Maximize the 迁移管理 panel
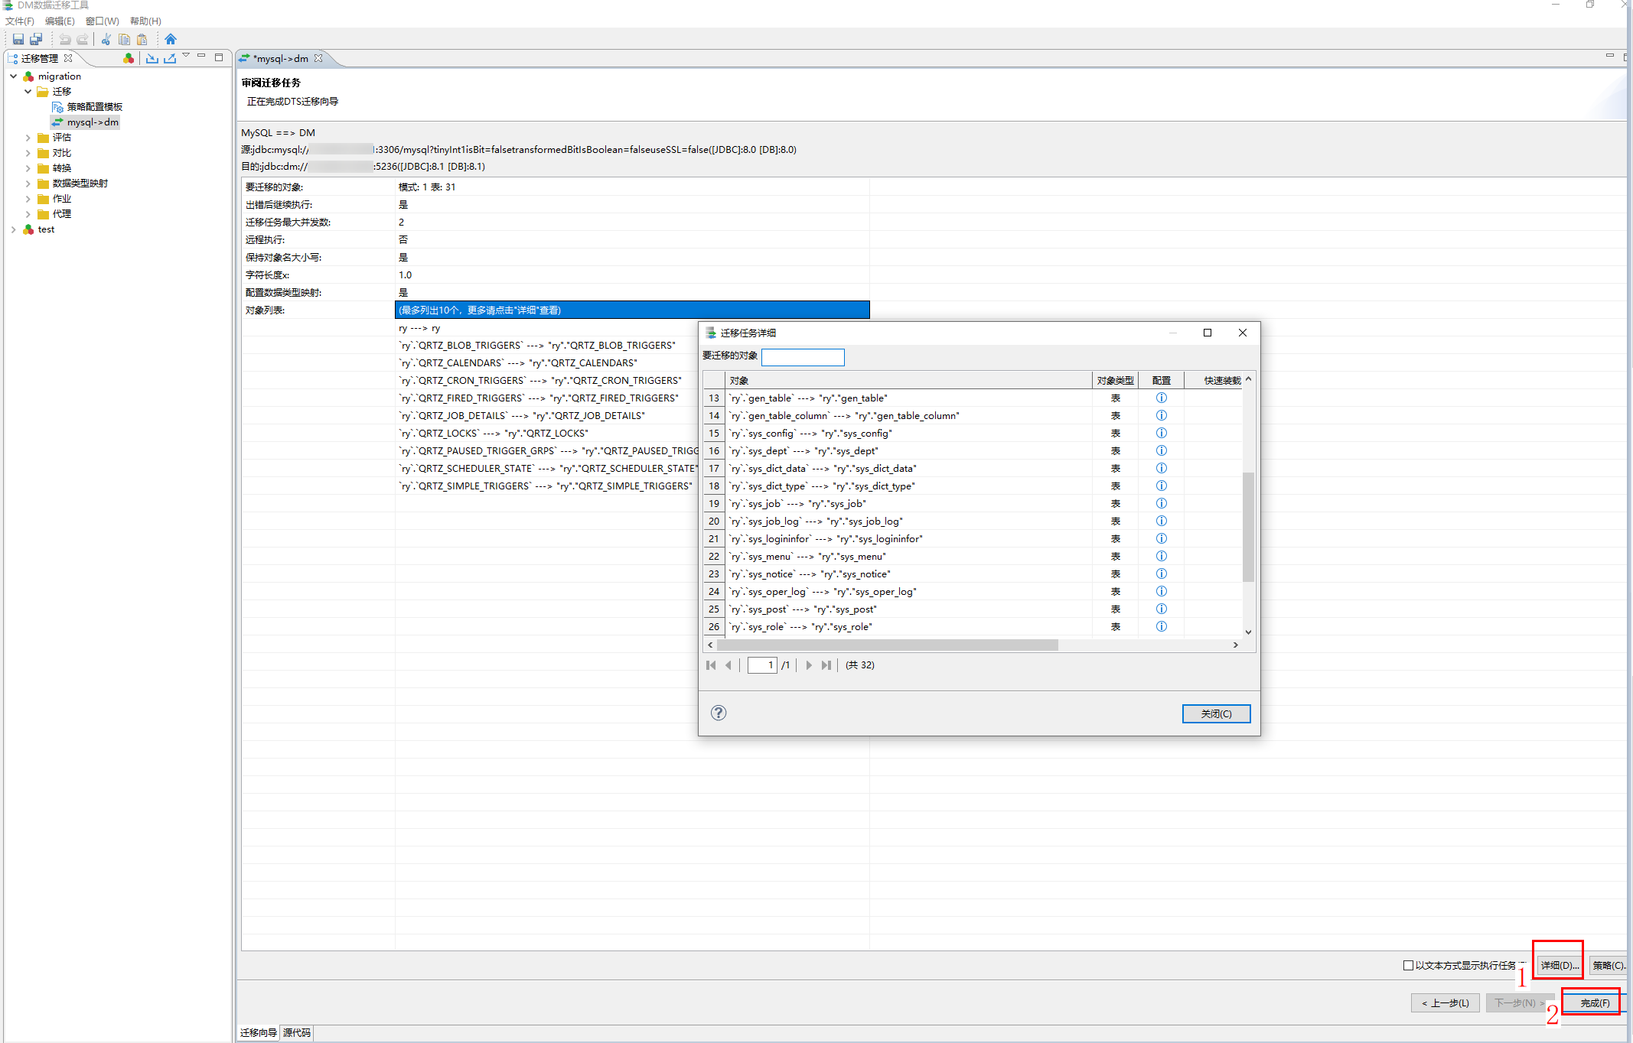 click(219, 57)
